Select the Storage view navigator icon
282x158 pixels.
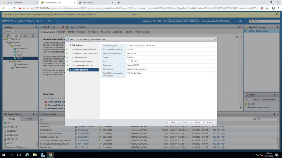pyautogui.click(x=25, y=36)
